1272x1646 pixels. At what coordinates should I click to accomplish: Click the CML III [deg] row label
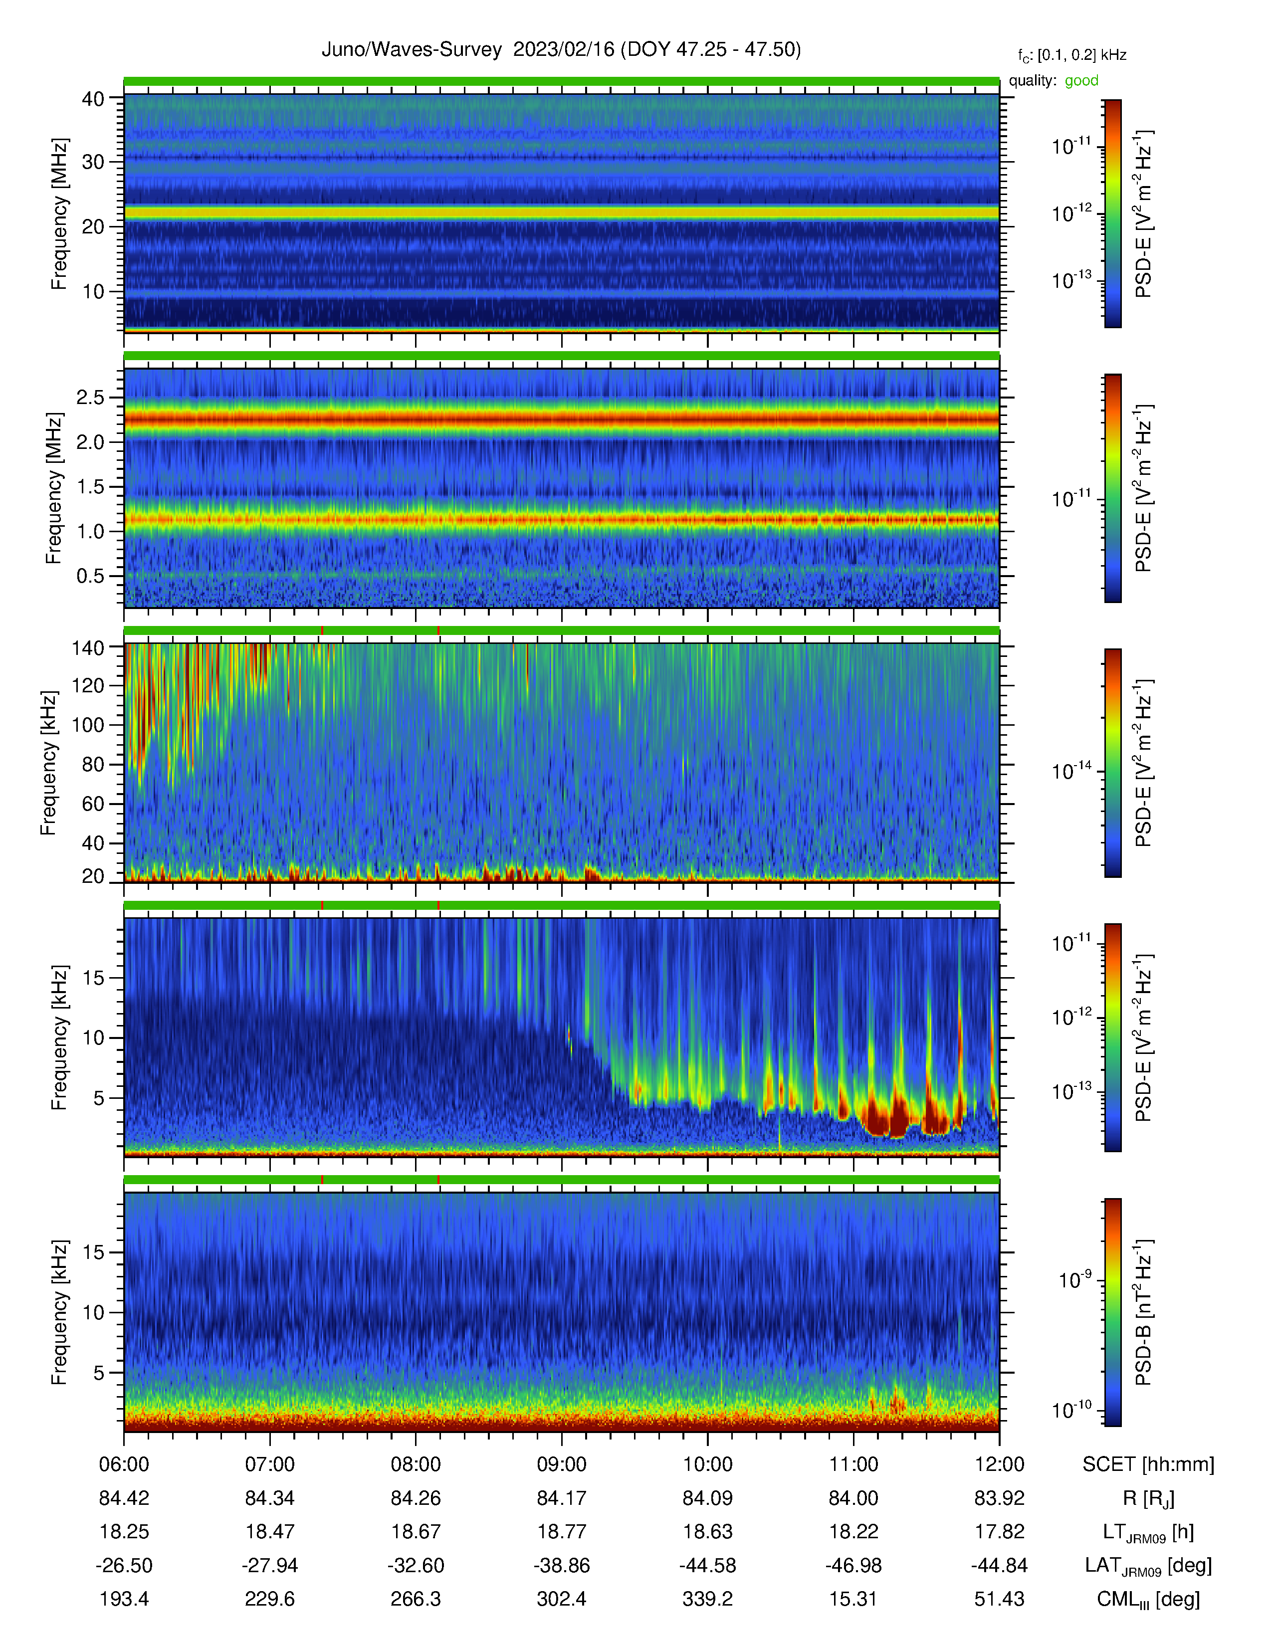click(1148, 1599)
